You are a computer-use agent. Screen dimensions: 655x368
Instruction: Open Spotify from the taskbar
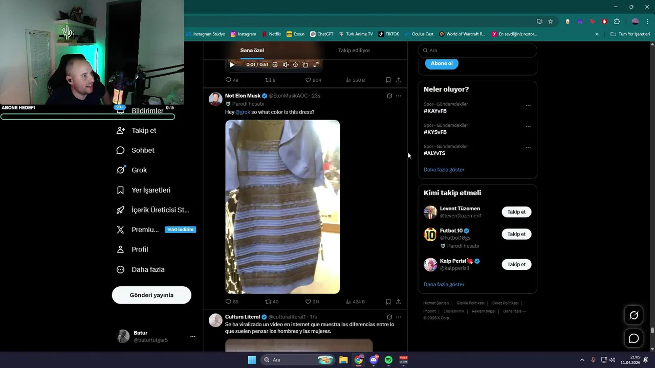[x=388, y=360]
